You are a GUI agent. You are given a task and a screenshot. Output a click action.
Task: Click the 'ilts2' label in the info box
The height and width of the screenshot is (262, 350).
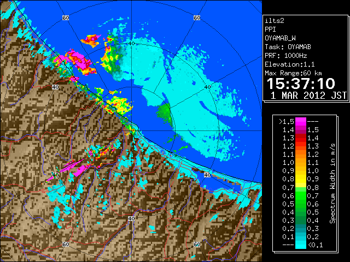coord(275,21)
